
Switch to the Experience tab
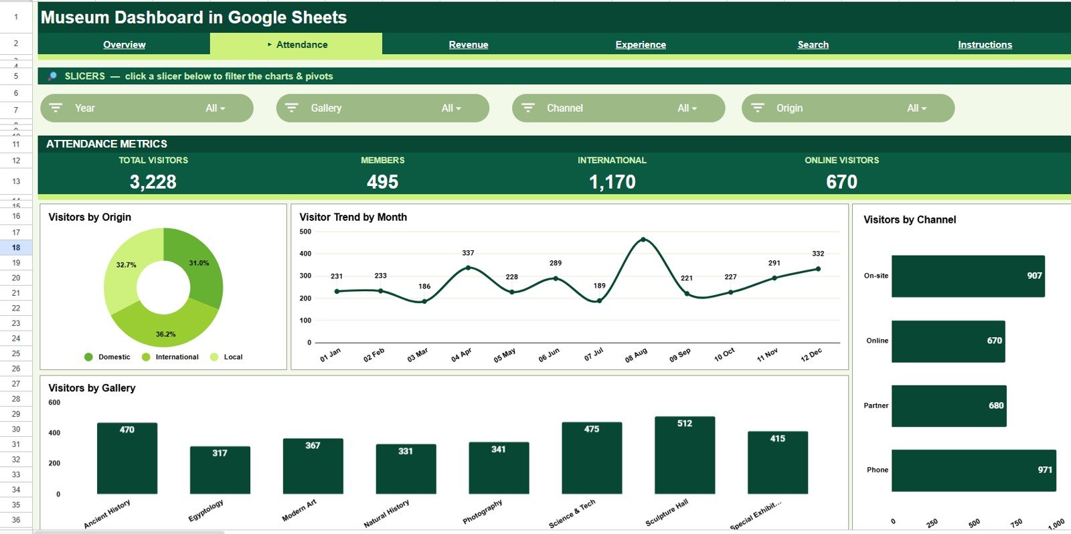[x=641, y=45]
